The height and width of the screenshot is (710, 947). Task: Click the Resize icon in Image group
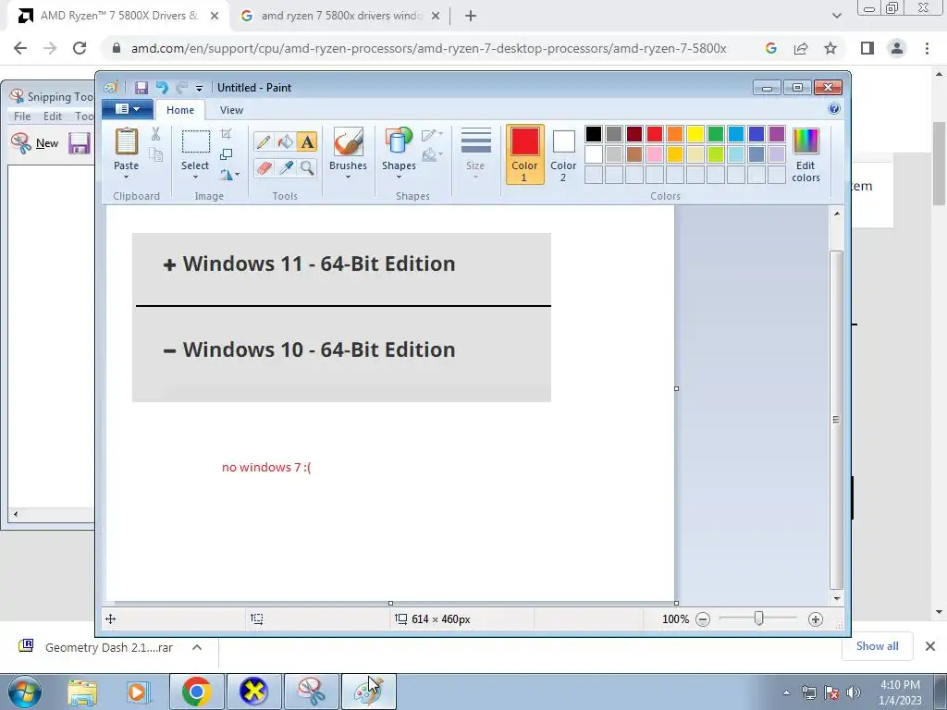pyautogui.click(x=226, y=154)
